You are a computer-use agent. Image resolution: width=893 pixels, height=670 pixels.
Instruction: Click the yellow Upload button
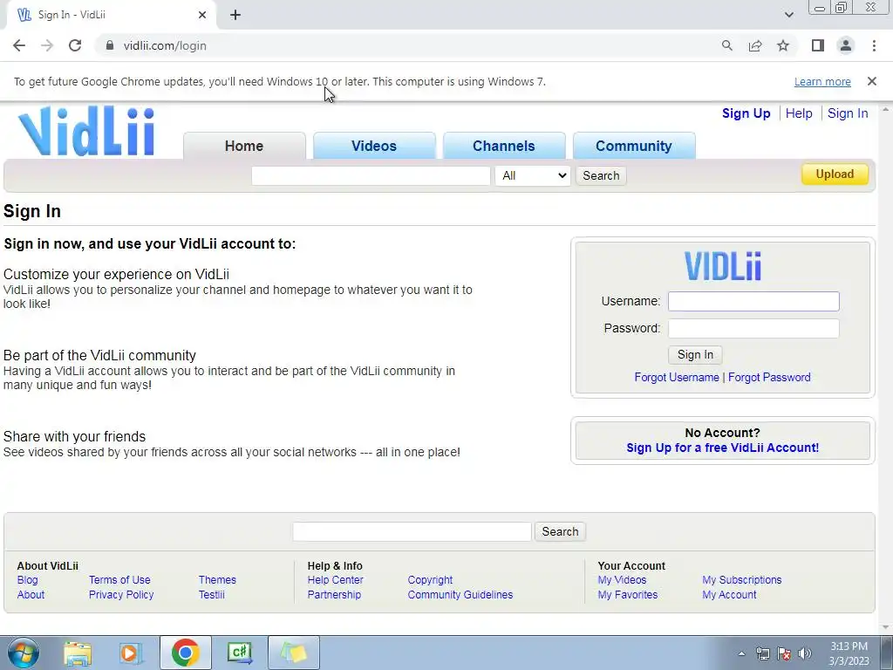(x=835, y=174)
